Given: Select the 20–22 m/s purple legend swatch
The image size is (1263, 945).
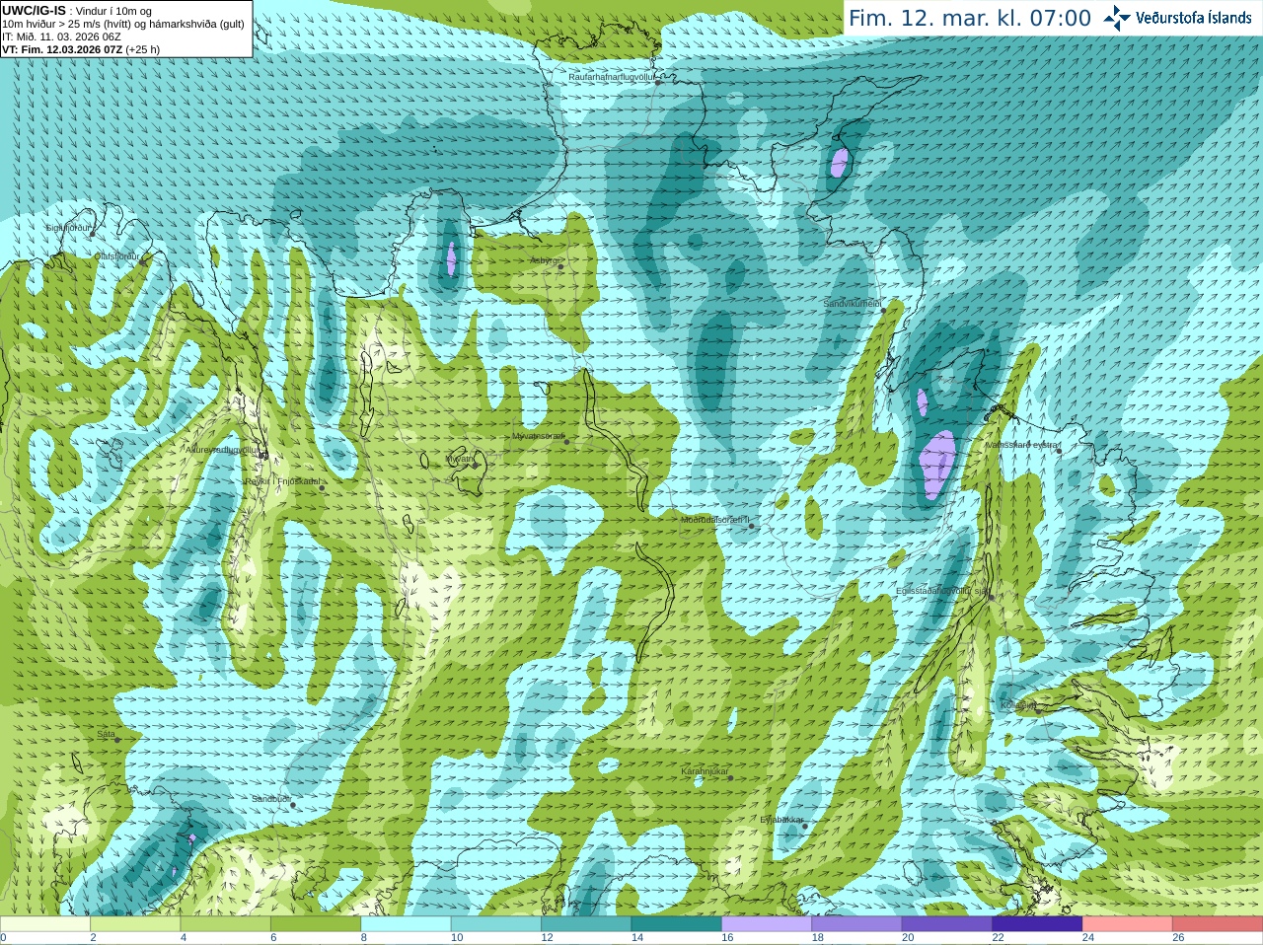Looking at the screenshot, I should tap(947, 924).
